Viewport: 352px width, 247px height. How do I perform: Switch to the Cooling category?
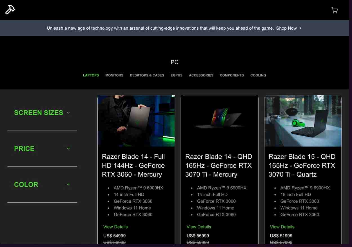[x=258, y=75]
